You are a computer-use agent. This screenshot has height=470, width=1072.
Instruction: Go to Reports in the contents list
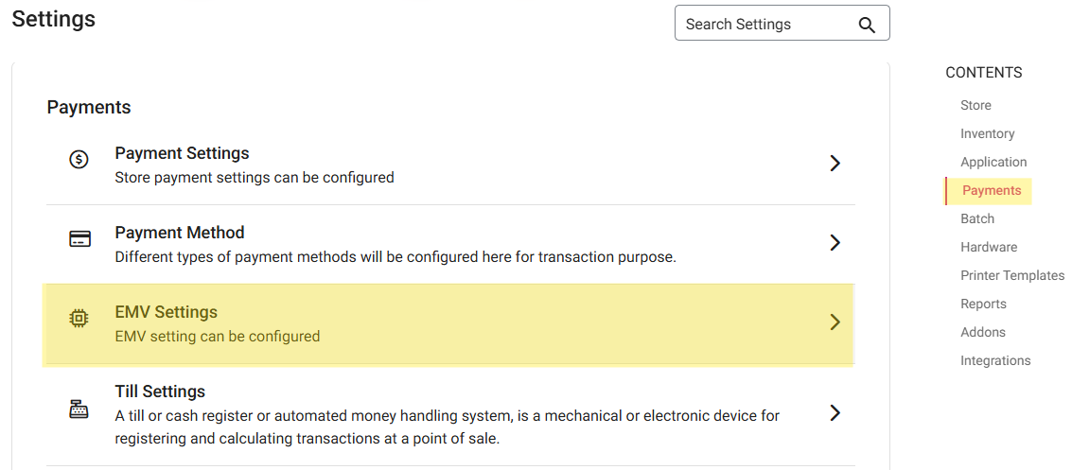point(983,304)
